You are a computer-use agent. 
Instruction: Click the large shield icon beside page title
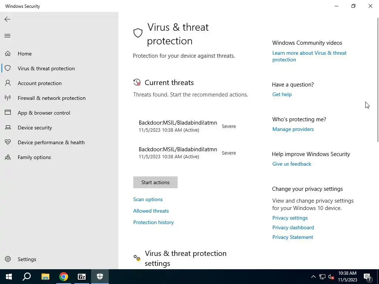[x=138, y=33]
